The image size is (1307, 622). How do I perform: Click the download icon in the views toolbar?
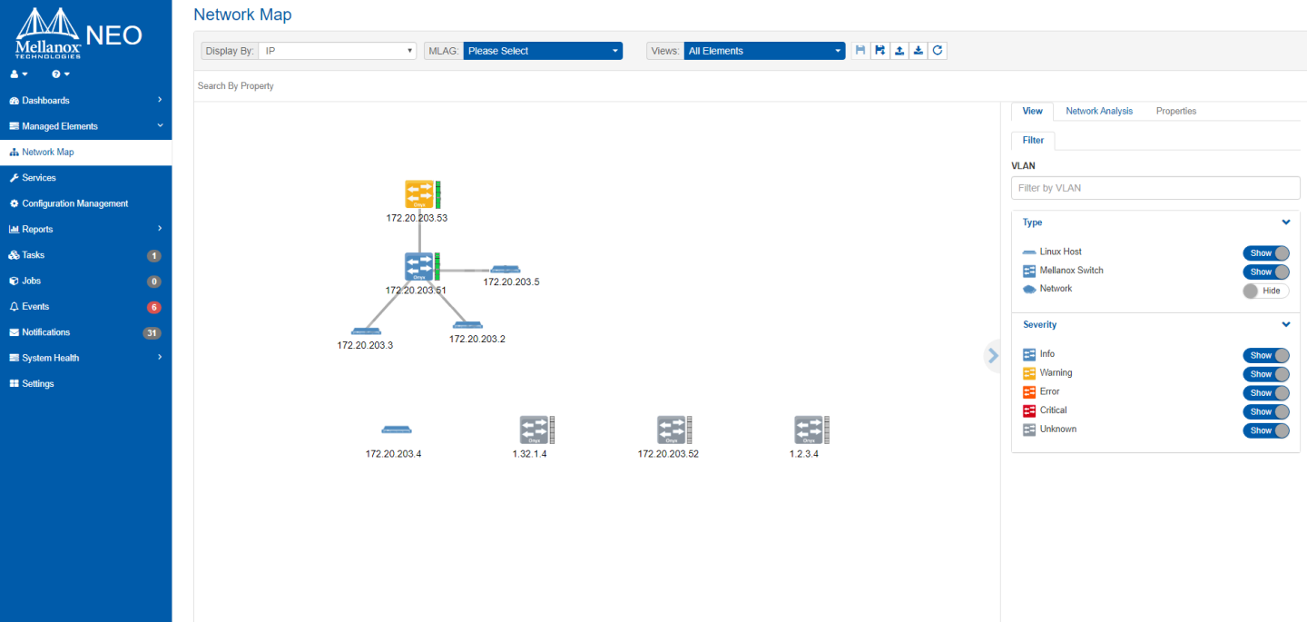pos(919,51)
